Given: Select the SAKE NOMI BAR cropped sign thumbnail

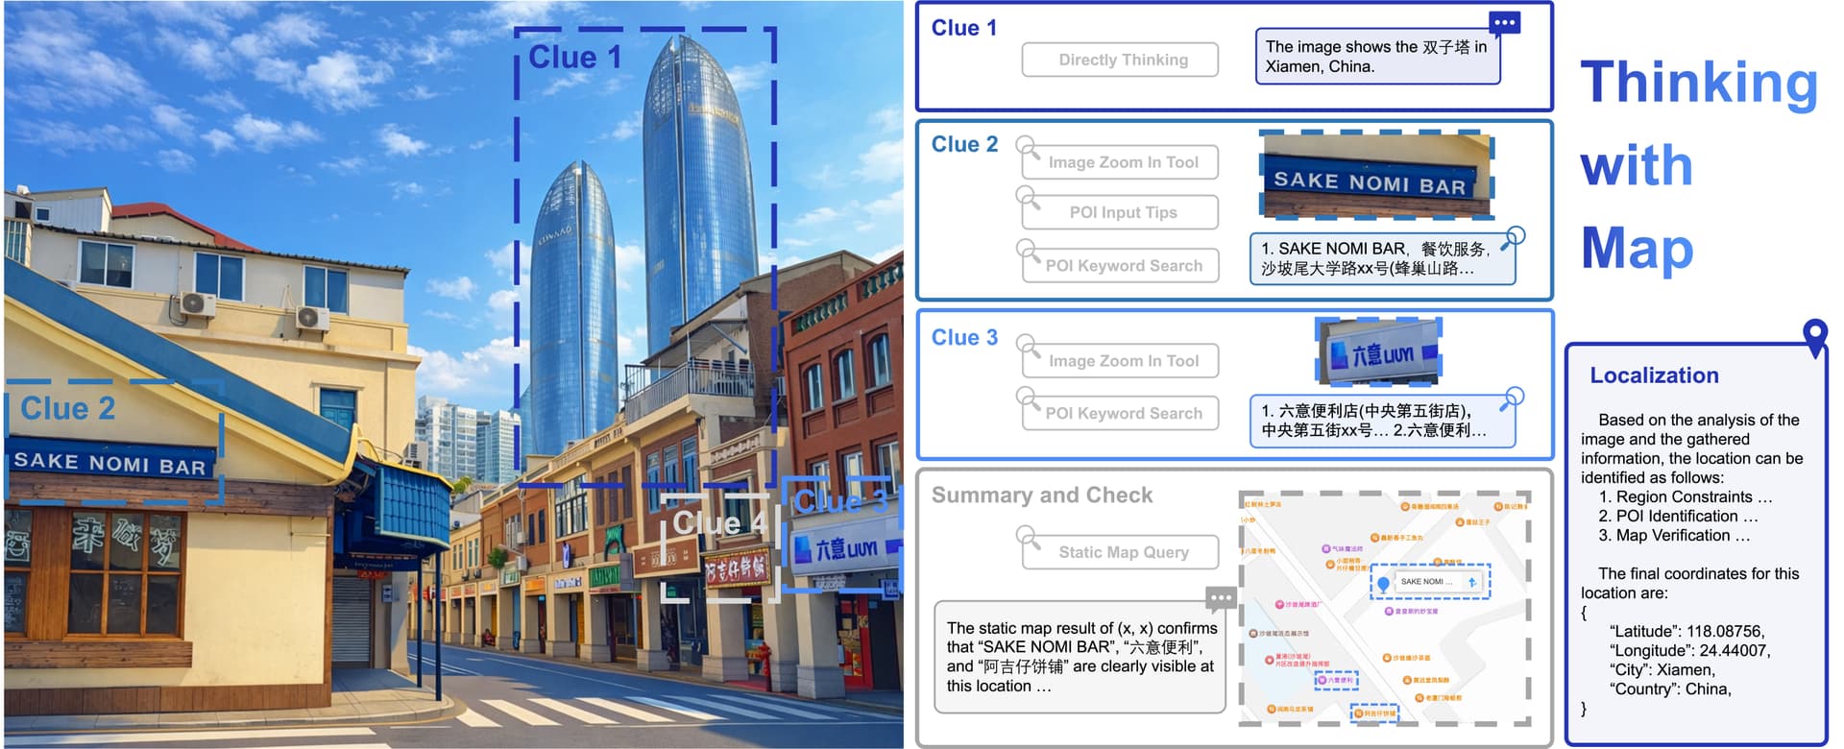Looking at the screenshot, I should 1375,175.
